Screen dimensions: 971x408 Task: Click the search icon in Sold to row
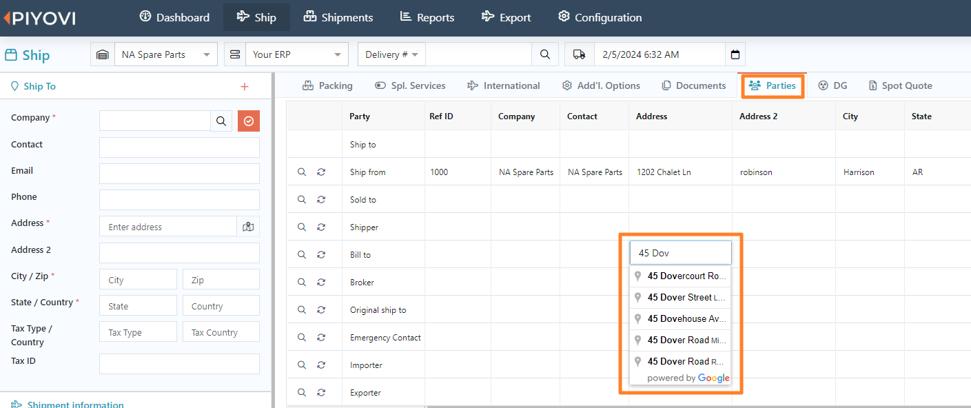click(302, 199)
